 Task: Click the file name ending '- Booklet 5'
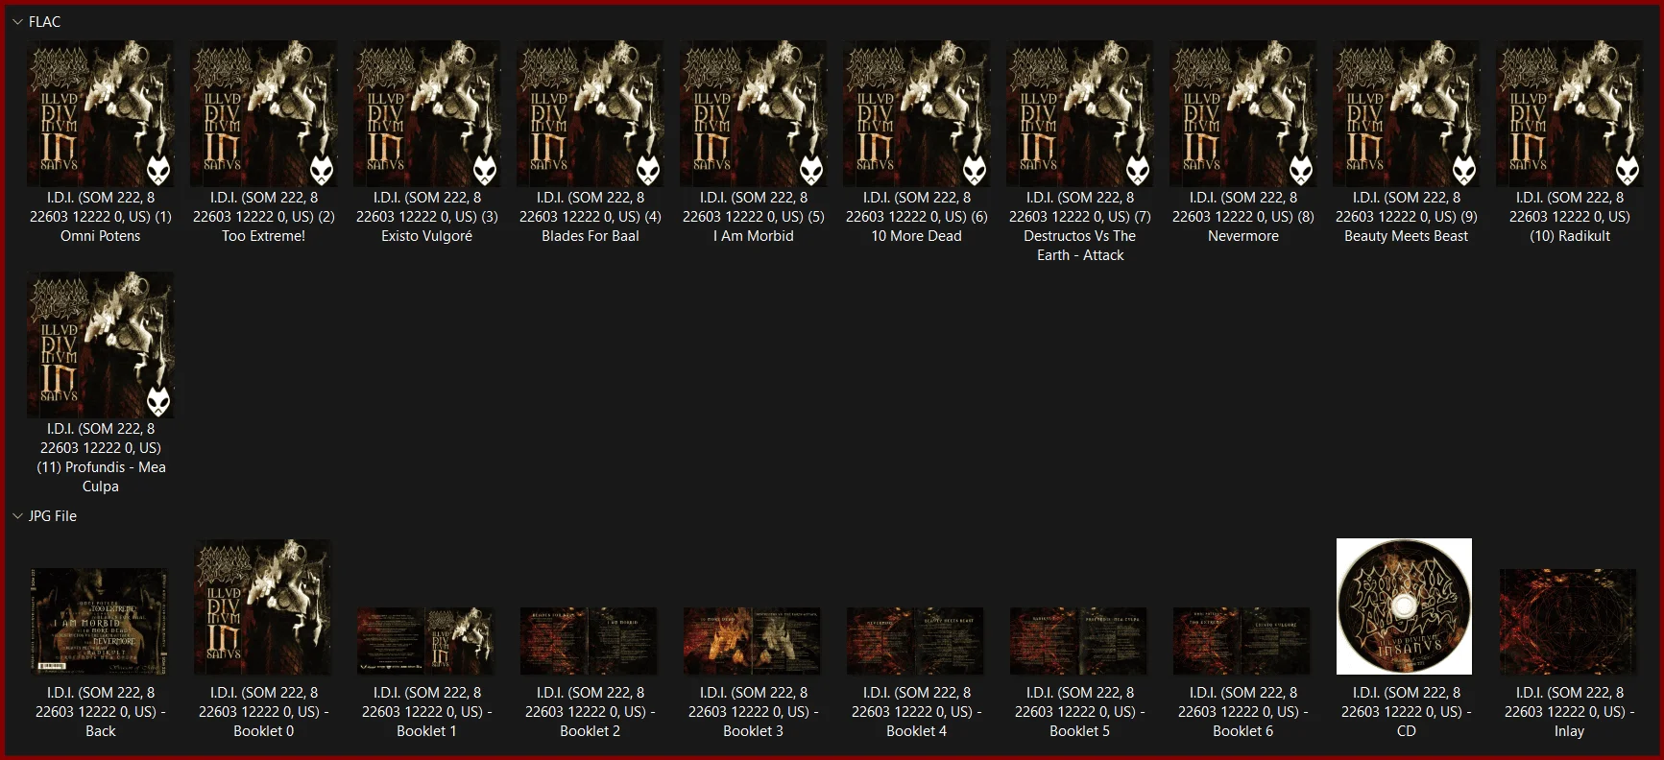coord(1080,712)
